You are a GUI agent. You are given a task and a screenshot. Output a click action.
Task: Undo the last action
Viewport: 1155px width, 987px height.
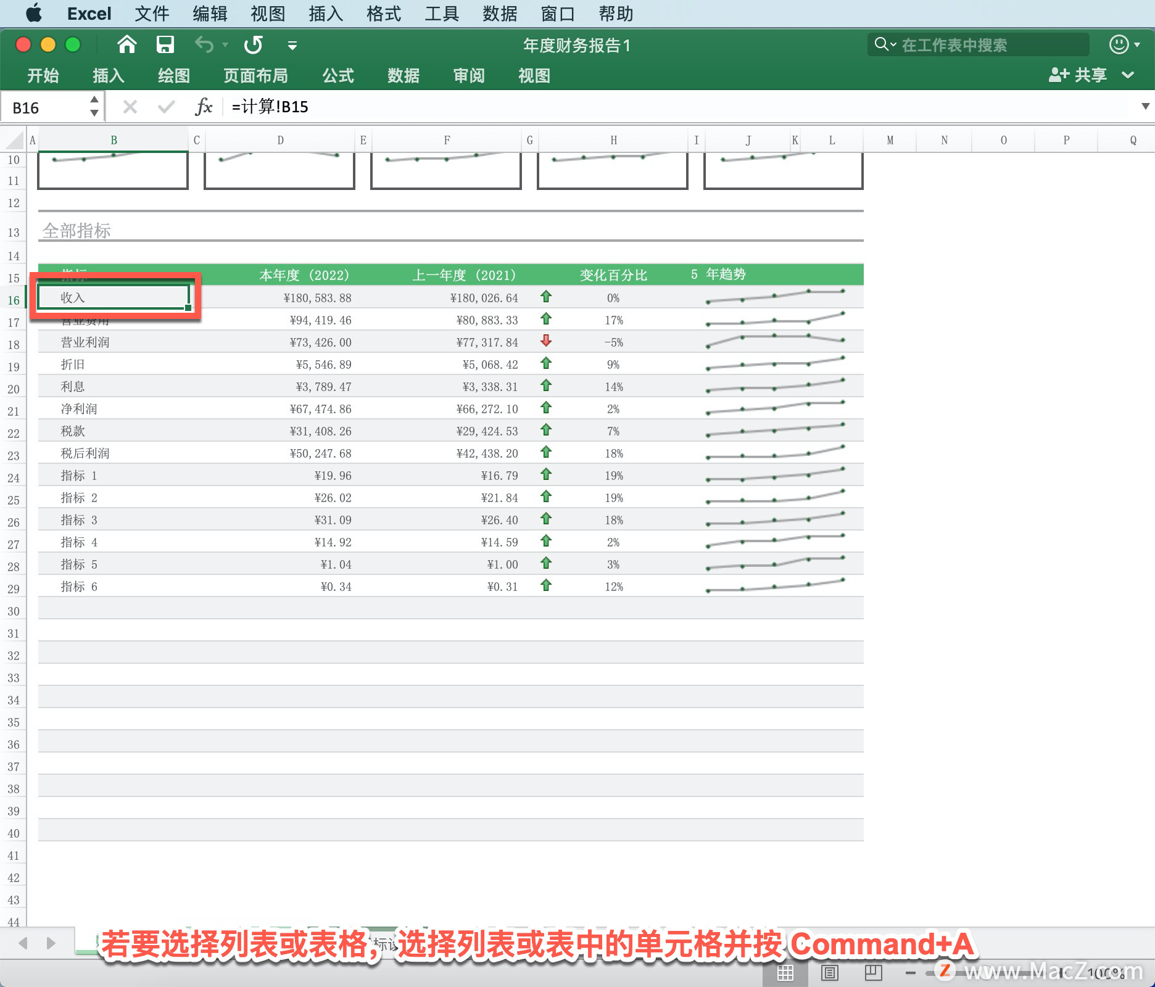pos(204,44)
